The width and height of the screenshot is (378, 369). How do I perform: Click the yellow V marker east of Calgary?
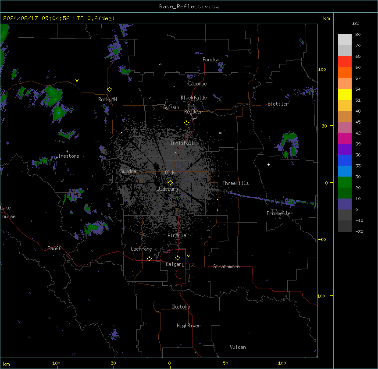coord(188,256)
